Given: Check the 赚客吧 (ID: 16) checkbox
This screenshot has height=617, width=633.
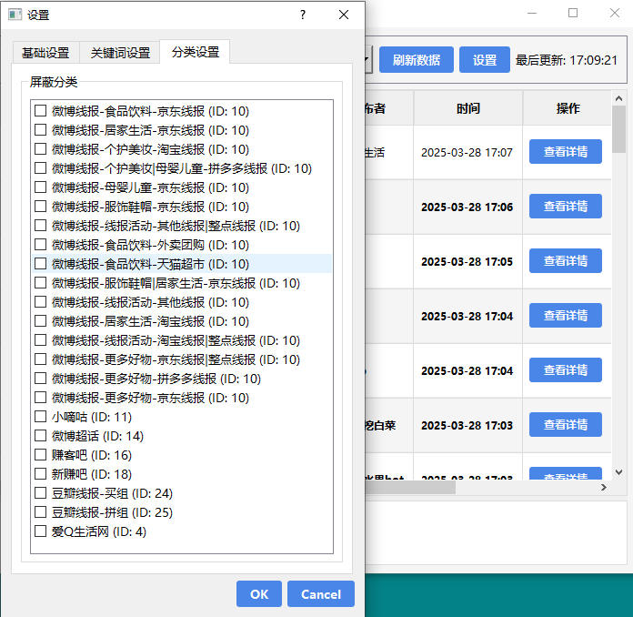Looking at the screenshot, I should pyautogui.click(x=40, y=455).
